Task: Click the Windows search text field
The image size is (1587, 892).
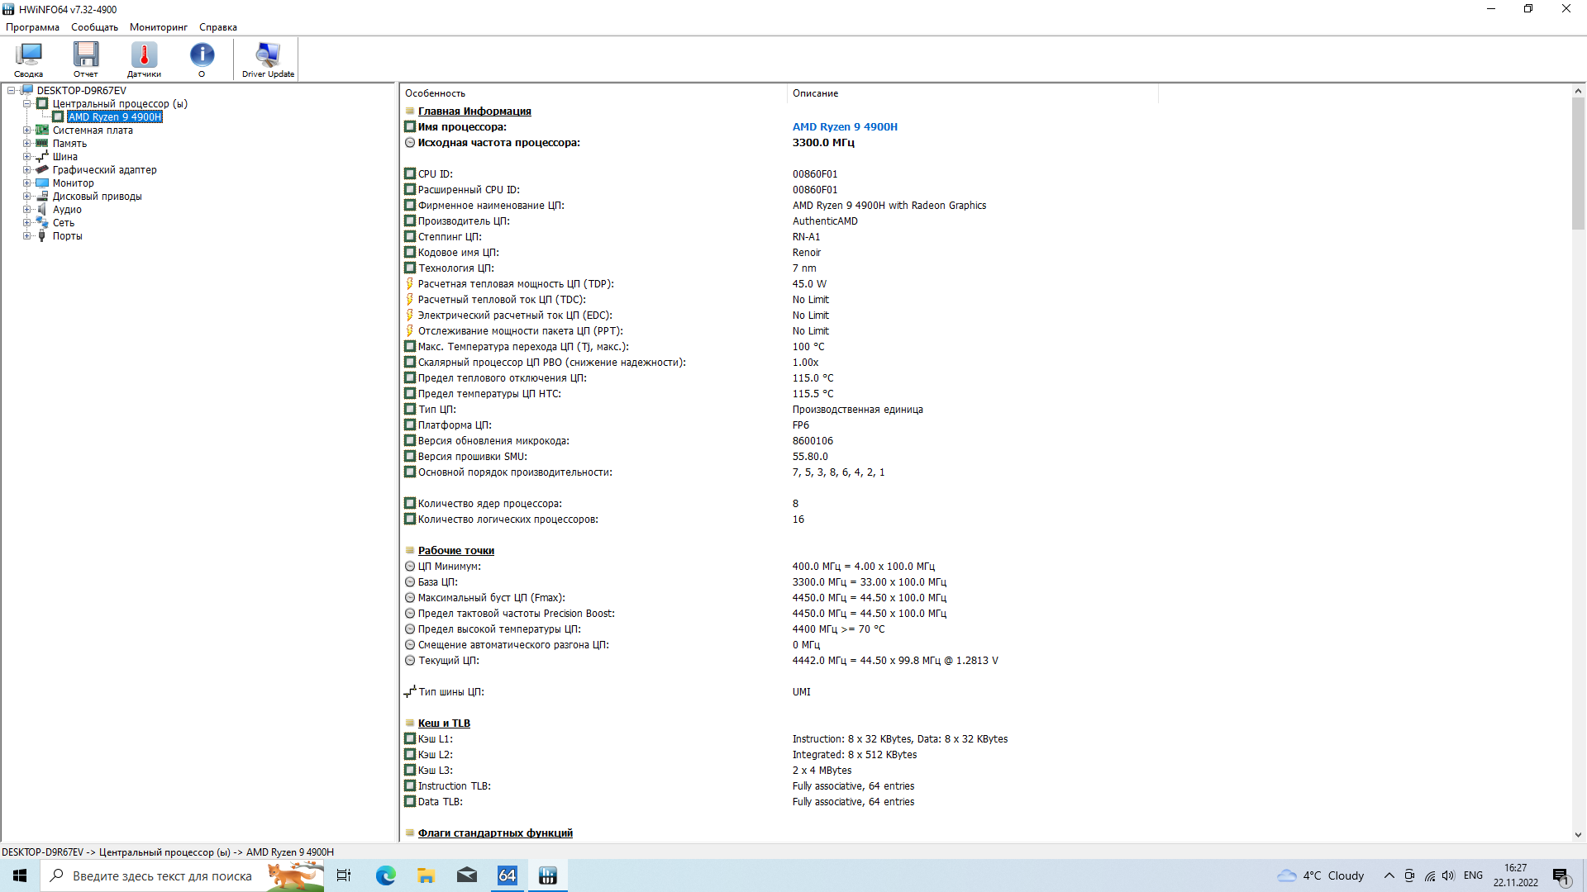Action: coord(162,875)
